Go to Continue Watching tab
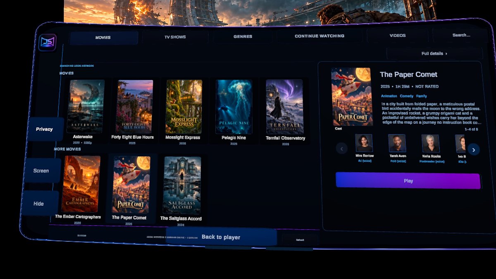This screenshot has width=496, height=279. point(320,36)
